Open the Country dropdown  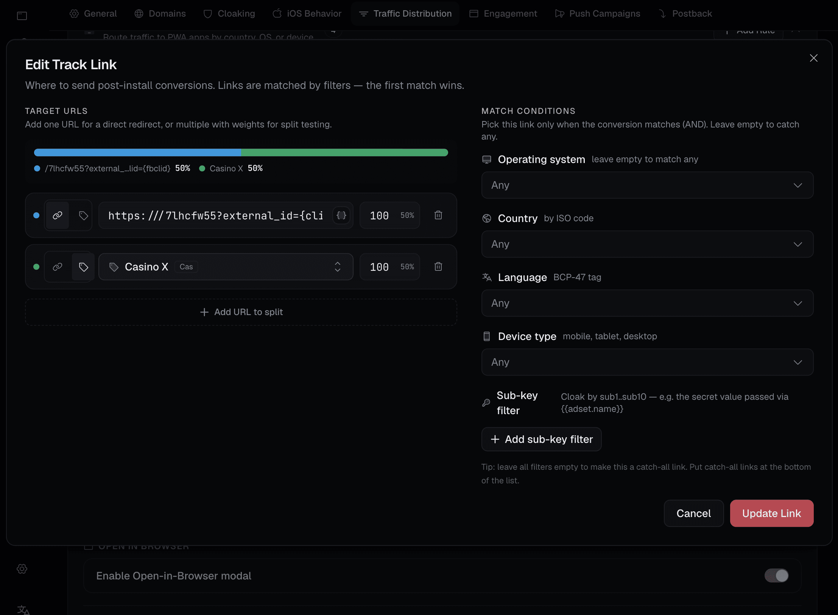click(647, 244)
